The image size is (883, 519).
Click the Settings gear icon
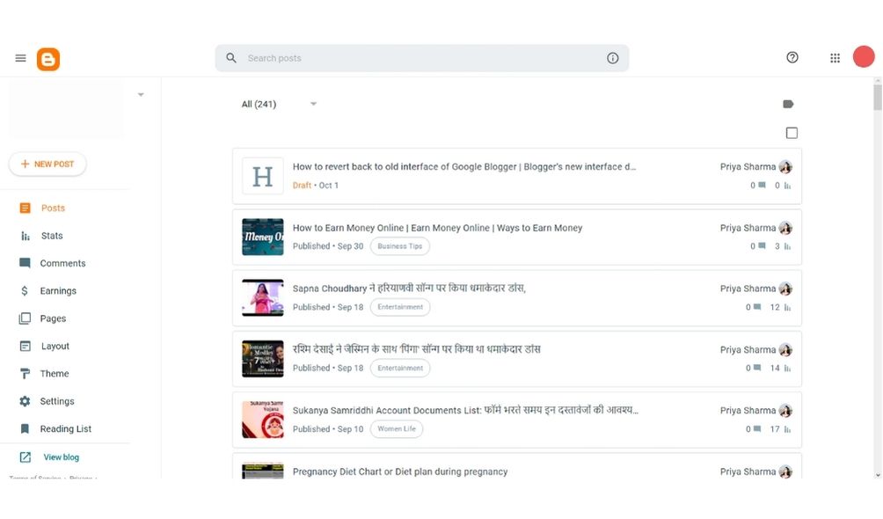pyautogui.click(x=25, y=401)
